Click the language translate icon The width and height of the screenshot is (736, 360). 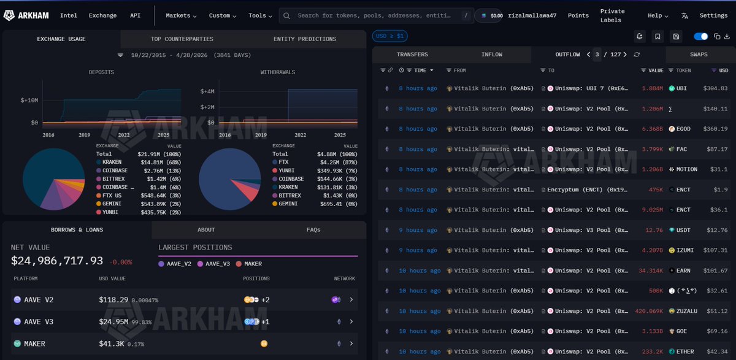click(x=684, y=15)
